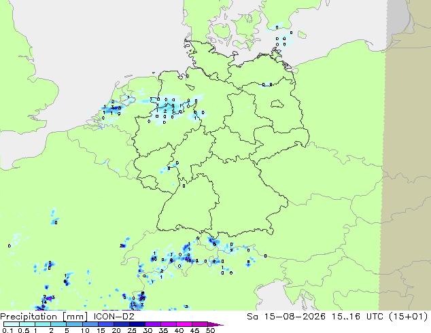The height and width of the screenshot is (333, 431).
Task: Click the 35–40 mm legend color swatch
Action: click(x=168, y=324)
